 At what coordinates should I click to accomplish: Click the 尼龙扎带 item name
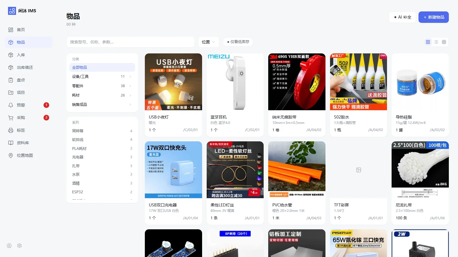coord(404,205)
